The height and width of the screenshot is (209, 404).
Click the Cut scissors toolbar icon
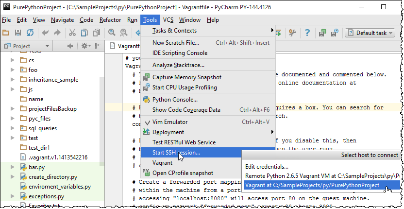[x=72, y=33]
